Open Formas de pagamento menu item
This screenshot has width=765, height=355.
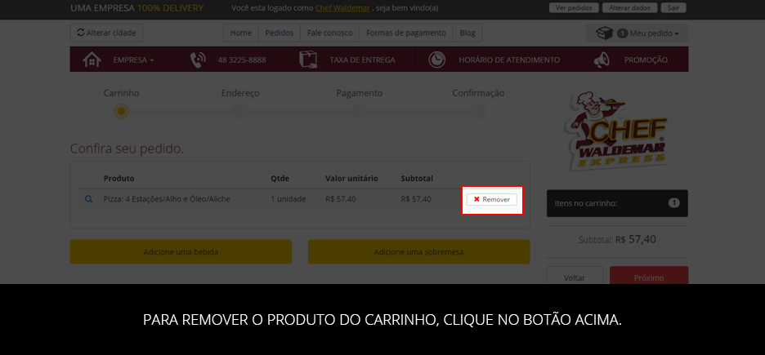406,33
